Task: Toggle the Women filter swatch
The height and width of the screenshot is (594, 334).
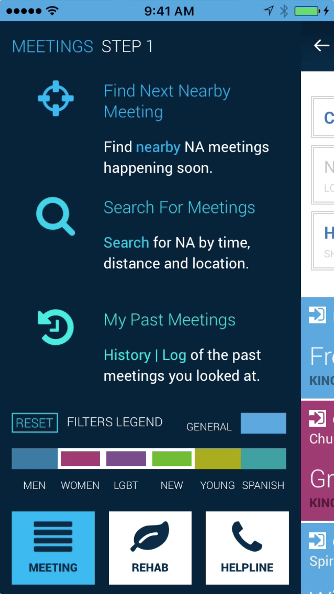Action: click(x=80, y=459)
